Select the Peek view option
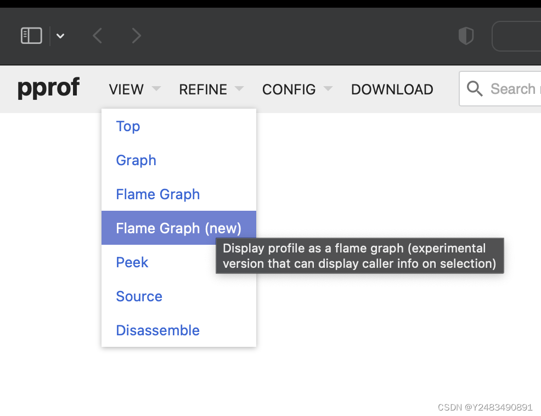This screenshot has width=541, height=416. point(132,262)
